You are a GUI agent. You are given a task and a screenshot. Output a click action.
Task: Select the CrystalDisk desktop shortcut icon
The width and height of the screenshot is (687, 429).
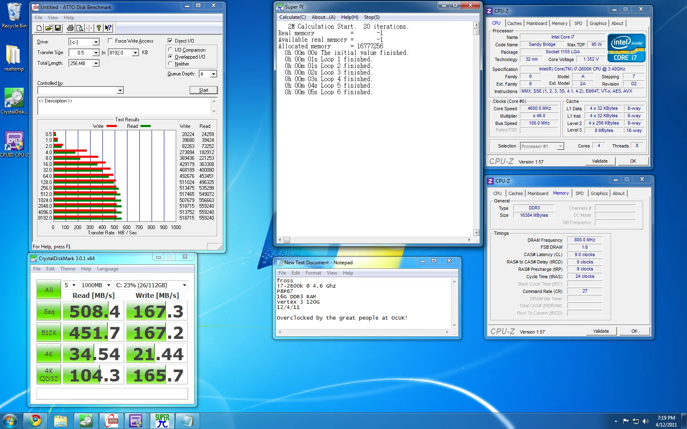14,101
